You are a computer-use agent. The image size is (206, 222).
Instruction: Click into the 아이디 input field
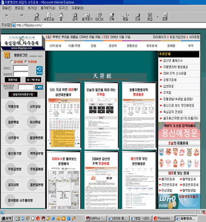[x=21, y=68]
